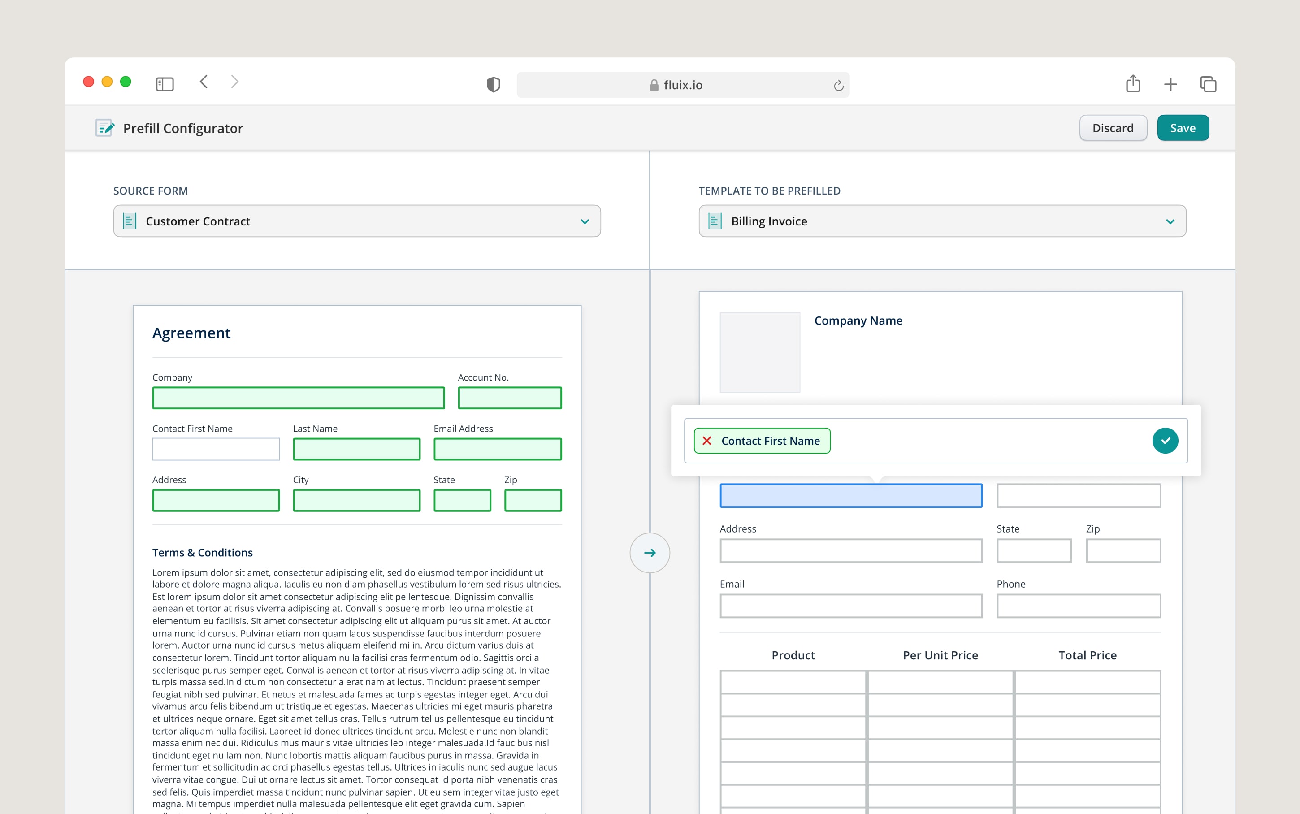Open the Customer Contract source form dropdown
The image size is (1300, 814).
point(357,221)
